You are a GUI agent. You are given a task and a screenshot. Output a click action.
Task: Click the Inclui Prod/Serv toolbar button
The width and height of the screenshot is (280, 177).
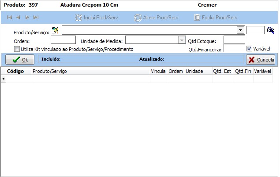tap(96, 18)
